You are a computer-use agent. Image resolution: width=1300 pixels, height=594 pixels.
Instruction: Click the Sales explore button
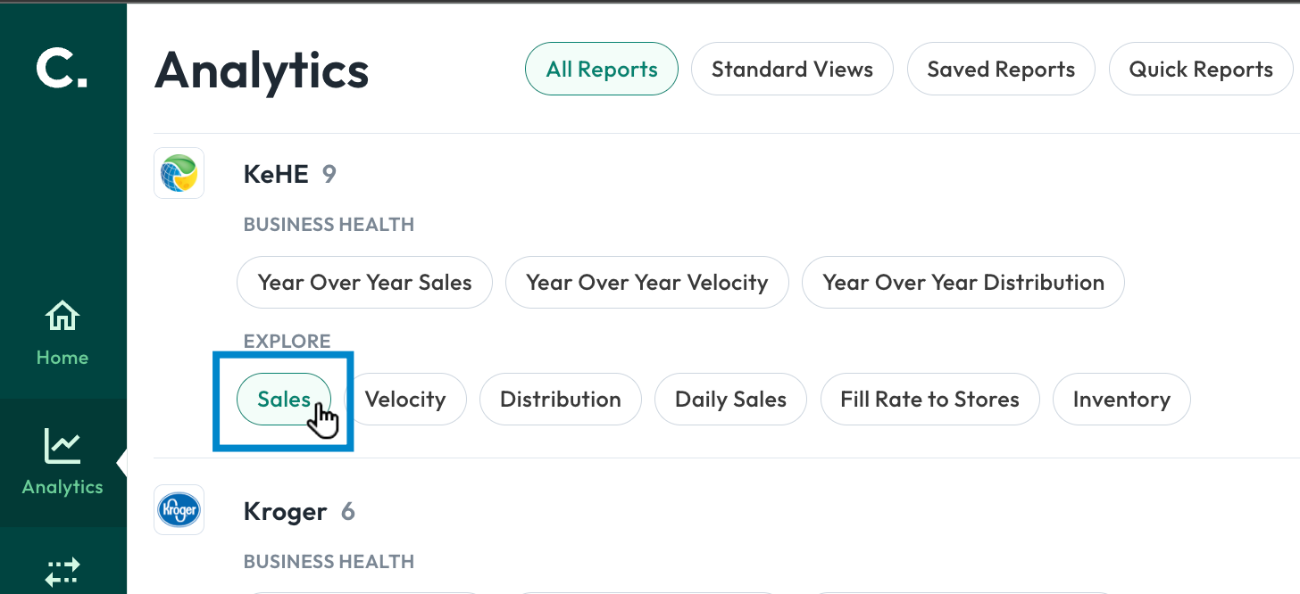(x=284, y=400)
